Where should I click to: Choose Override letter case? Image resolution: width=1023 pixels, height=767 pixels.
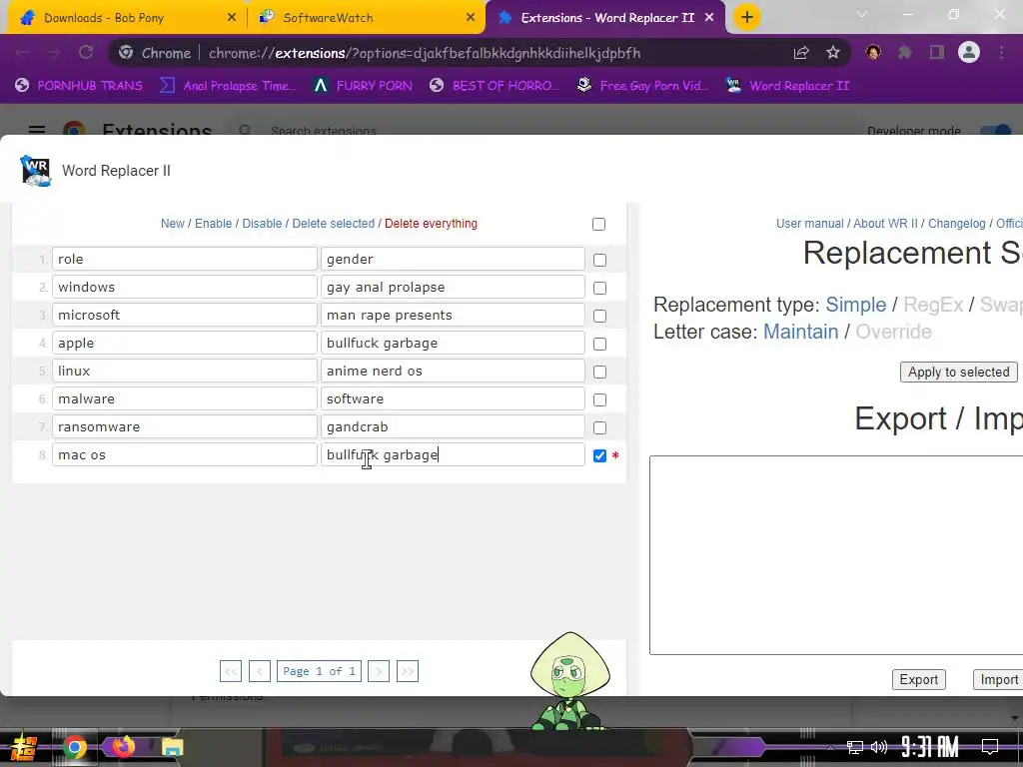pos(893,332)
